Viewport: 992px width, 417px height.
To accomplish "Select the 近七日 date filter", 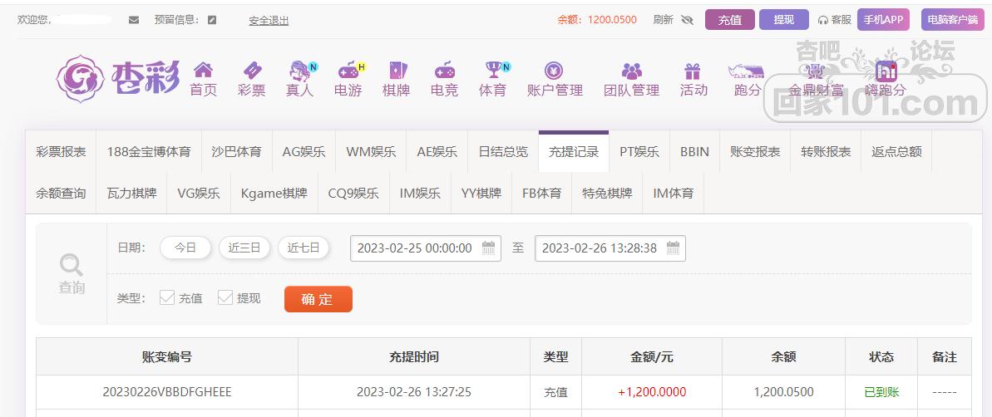I will tap(304, 248).
